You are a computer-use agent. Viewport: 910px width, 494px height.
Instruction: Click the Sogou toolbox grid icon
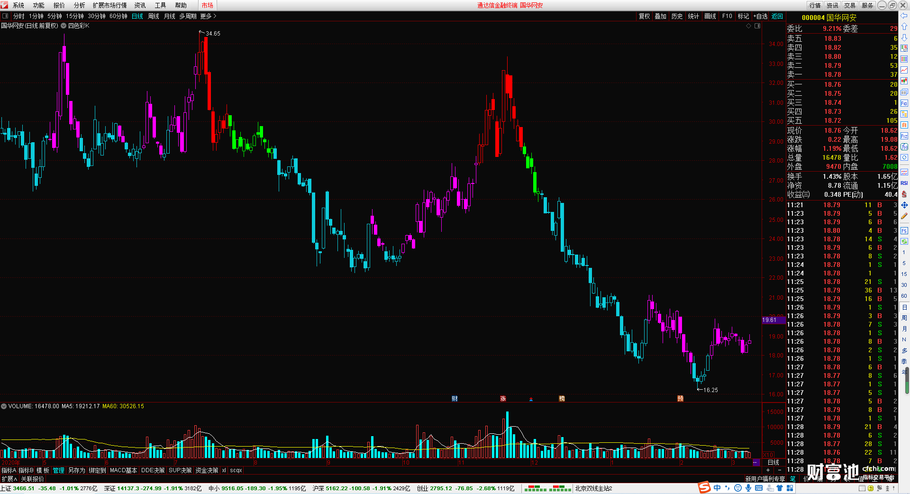click(790, 488)
